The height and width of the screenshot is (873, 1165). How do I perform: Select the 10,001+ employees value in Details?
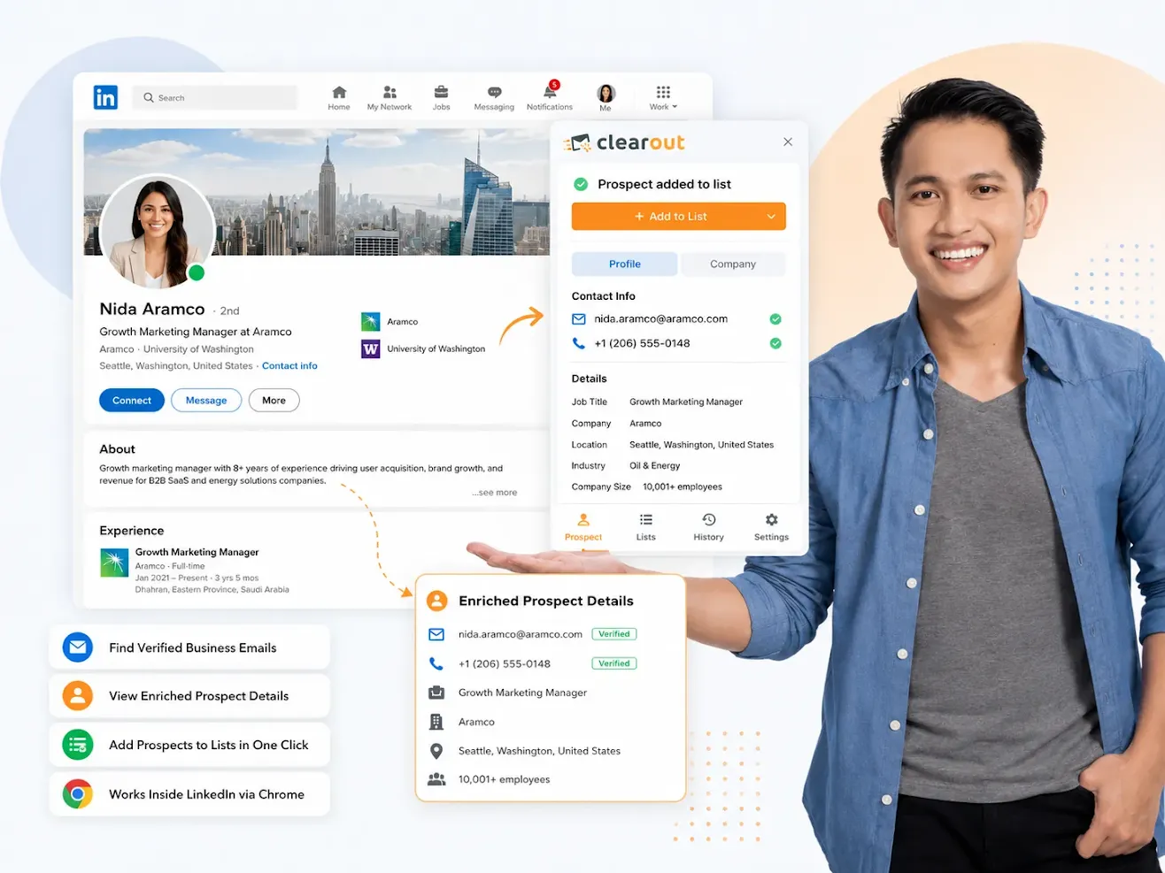click(683, 487)
